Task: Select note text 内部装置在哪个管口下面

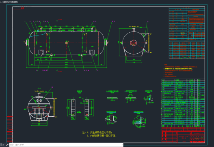Action: (x=103, y=136)
